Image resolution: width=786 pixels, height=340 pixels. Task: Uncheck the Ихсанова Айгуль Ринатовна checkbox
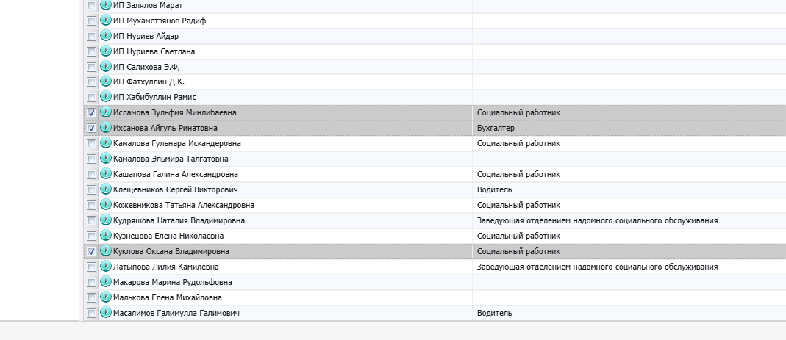92,128
